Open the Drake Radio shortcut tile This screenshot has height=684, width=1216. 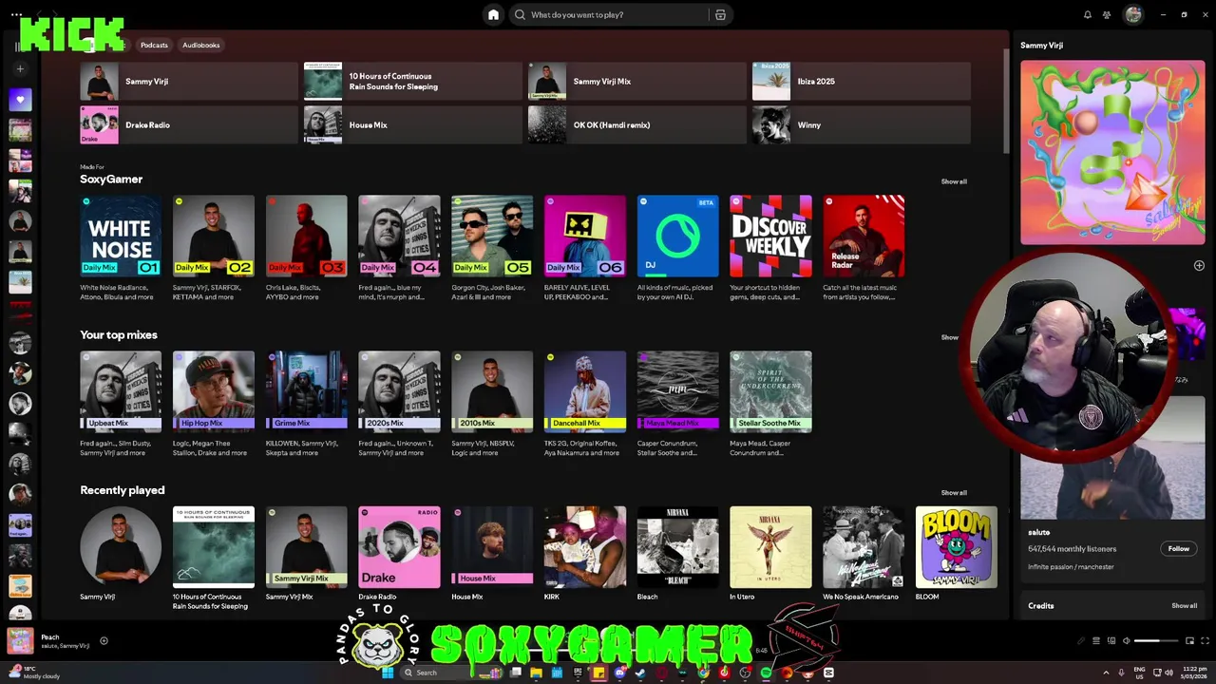[189, 124]
